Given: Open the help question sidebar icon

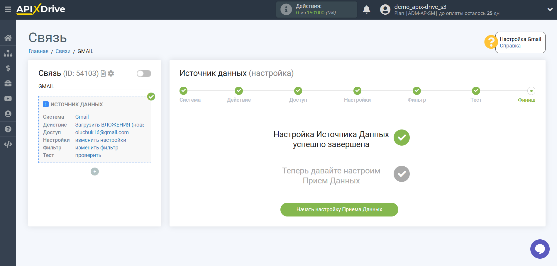Looking at the screenshot, I should tap(8, 129).
